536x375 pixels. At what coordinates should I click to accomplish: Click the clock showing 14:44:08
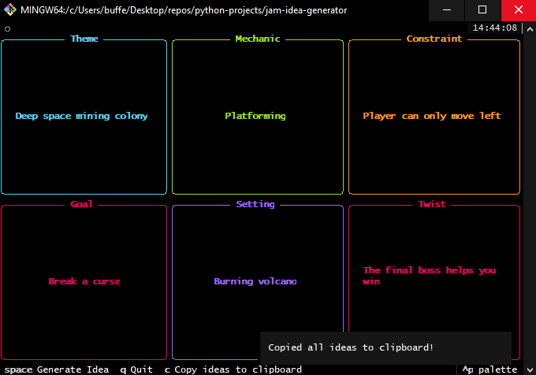coord(495,28)
